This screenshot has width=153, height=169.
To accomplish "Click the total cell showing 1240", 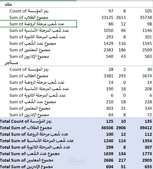I will (x=108, y=141).
